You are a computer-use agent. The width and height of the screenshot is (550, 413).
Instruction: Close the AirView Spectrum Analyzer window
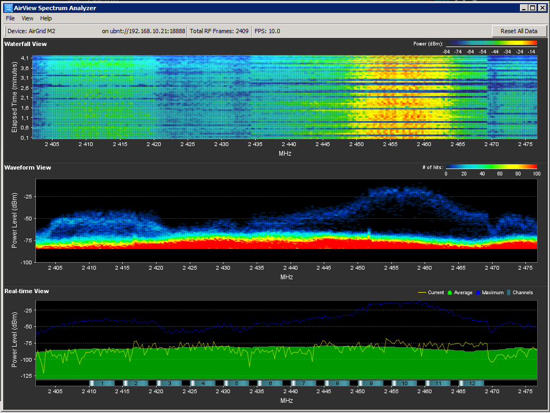(541, 8)
